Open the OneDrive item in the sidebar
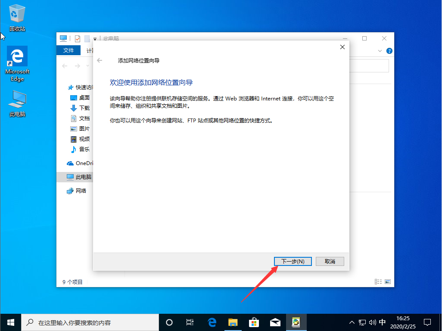 click(82, 163)
